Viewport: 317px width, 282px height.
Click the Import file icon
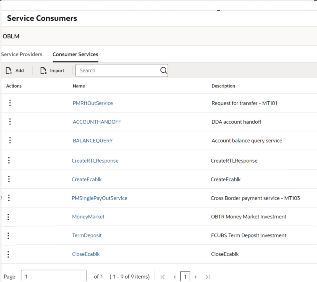43,70
